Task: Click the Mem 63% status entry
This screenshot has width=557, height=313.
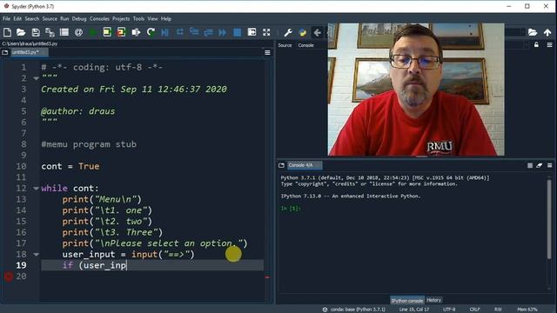Action: pos(527,310)
